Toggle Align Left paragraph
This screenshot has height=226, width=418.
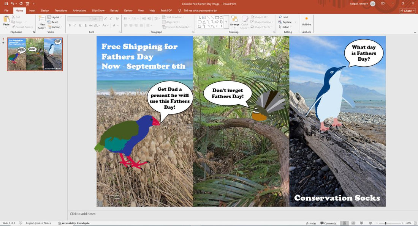point(125,25)
